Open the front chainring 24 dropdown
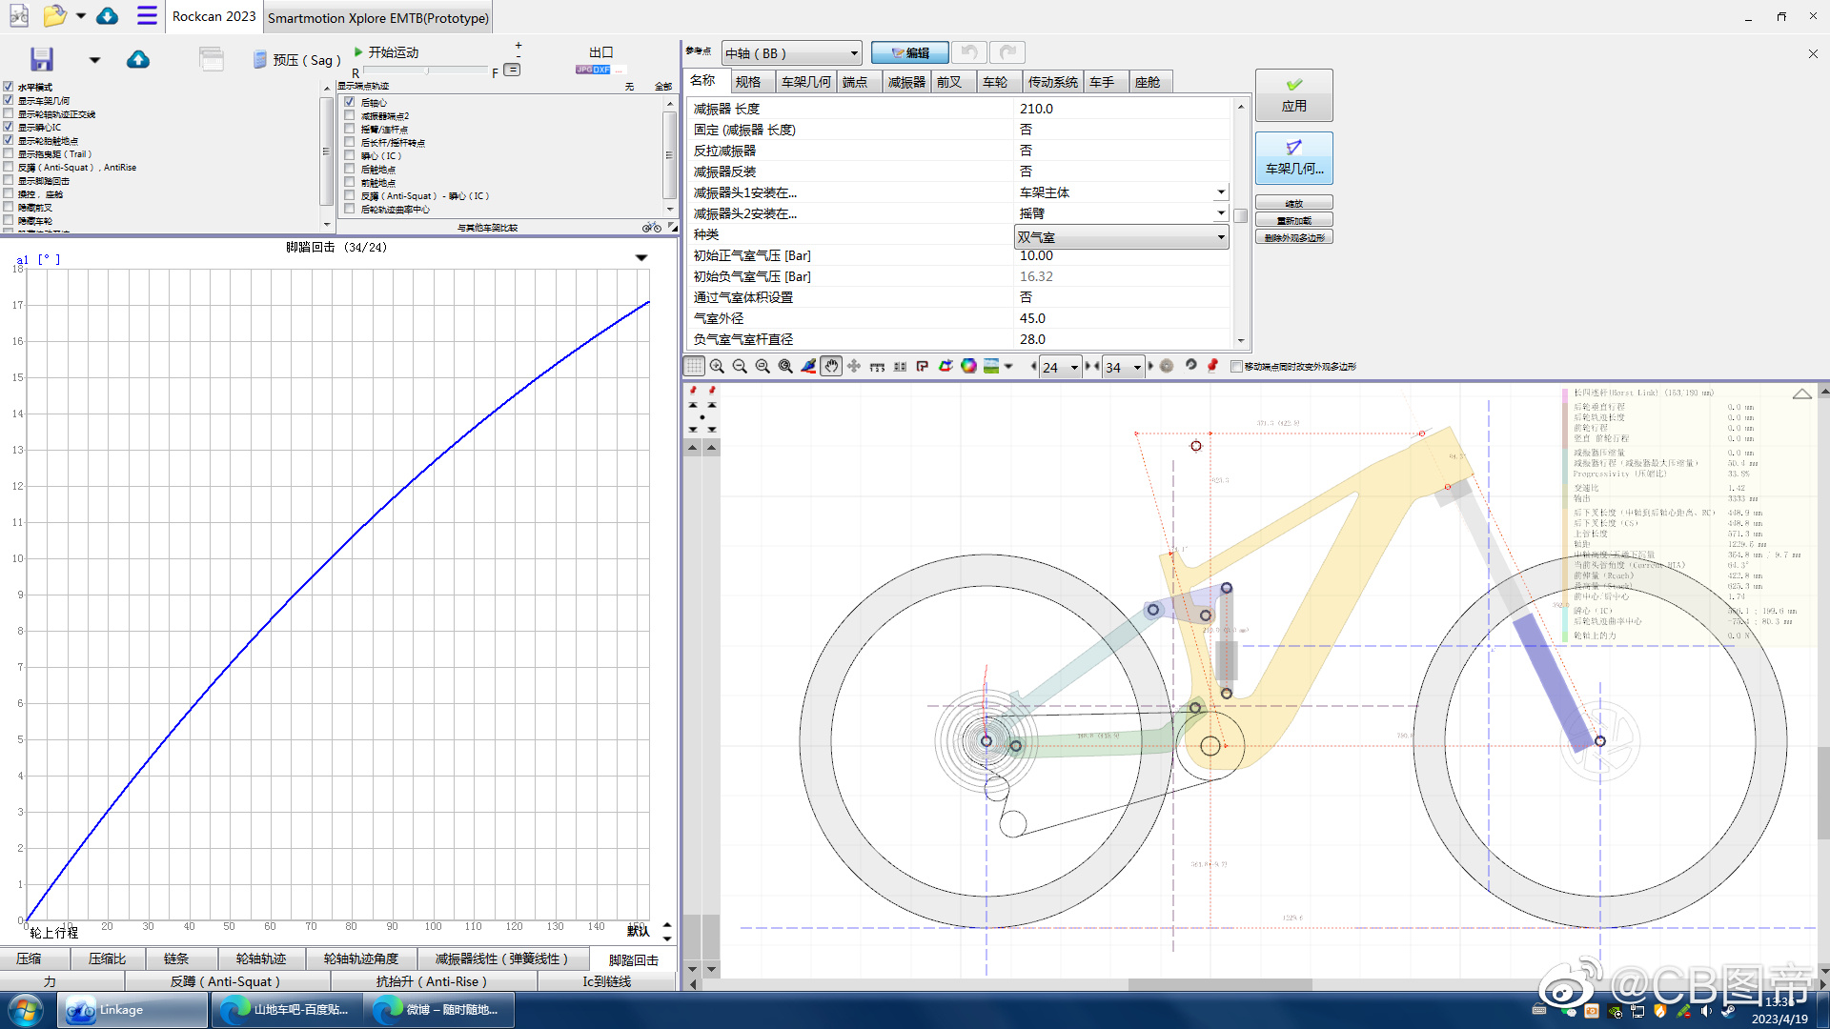This screenshot has width=1830, height=1029. click(1060, 367)
